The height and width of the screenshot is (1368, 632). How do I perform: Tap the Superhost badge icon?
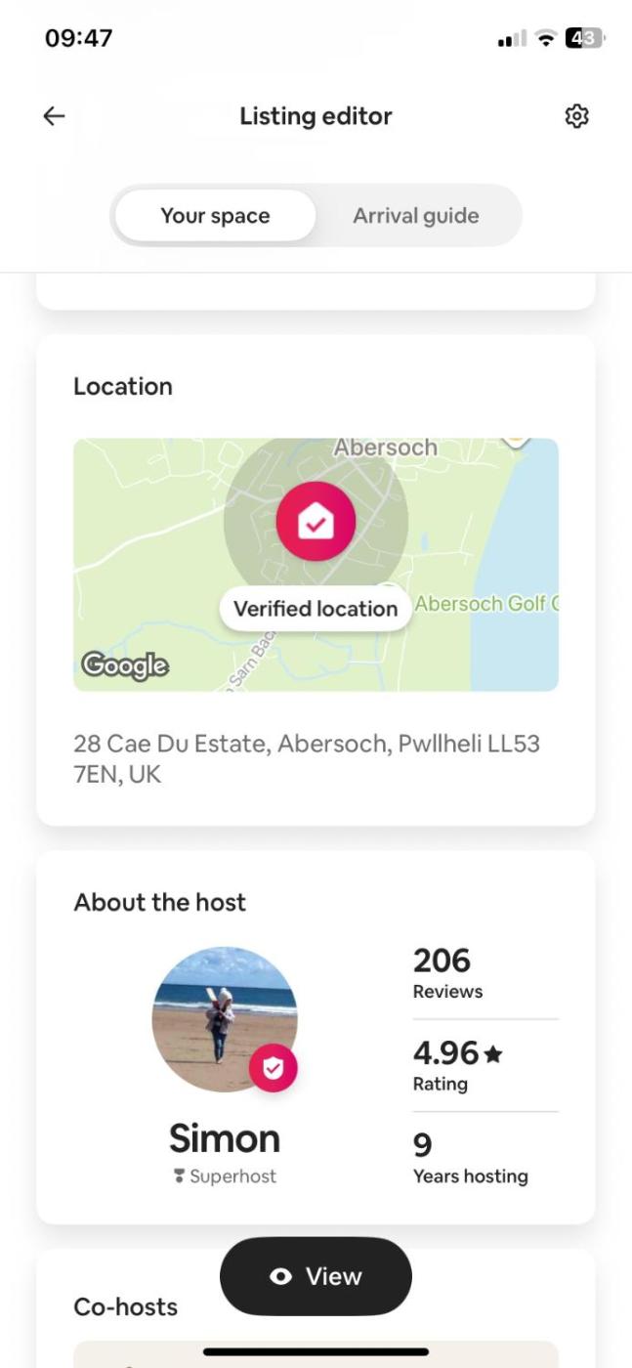pos(179,1176)
